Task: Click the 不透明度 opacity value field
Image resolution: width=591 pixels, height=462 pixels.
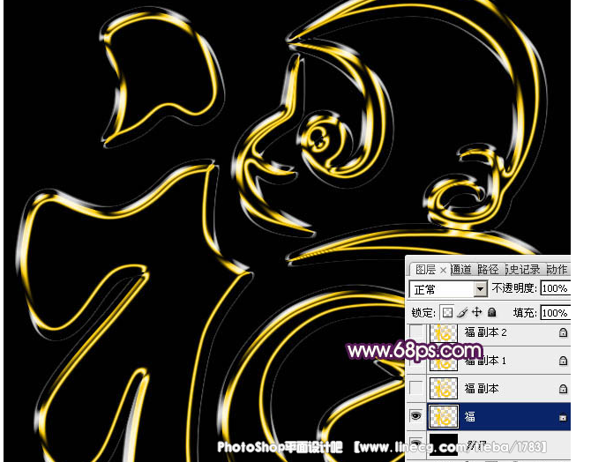Action: [555, 289]
